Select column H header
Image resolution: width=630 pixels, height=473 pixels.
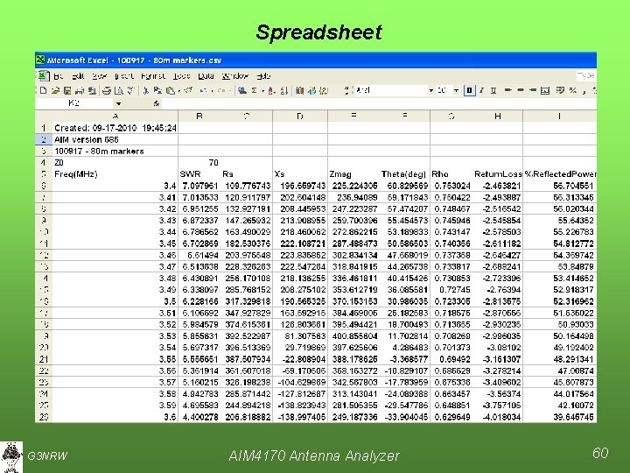[x=497, y=116]
